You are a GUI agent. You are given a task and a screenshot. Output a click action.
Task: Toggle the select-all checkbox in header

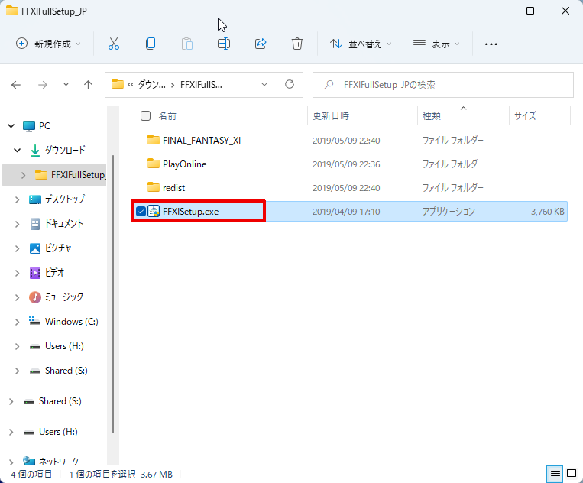[x=145, y=115]
